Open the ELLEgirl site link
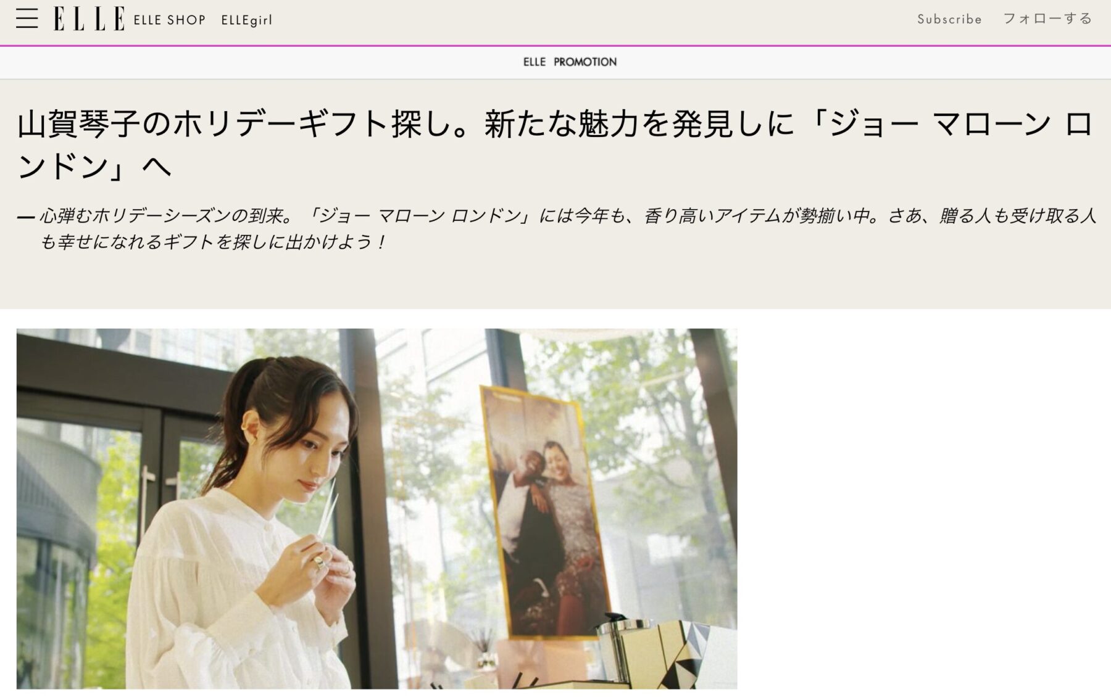The width and height of the screenshot is (1111, 700). [x=246, y=20]
